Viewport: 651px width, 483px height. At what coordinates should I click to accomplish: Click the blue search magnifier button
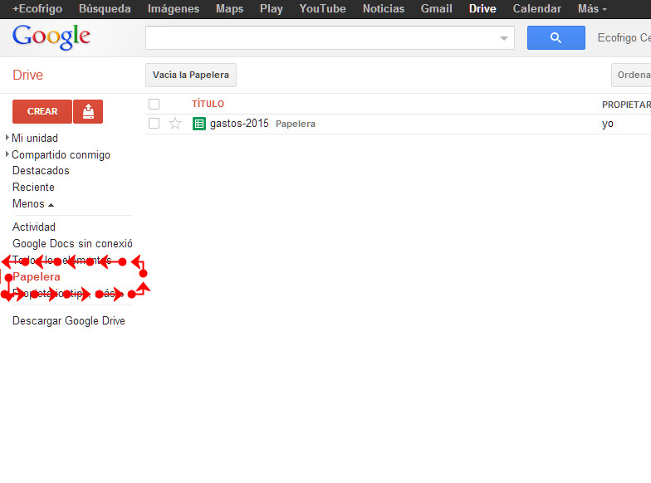click(556, 38)
